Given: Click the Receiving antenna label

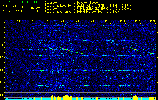Looking at the screenshot, I should tap(58, 12).
